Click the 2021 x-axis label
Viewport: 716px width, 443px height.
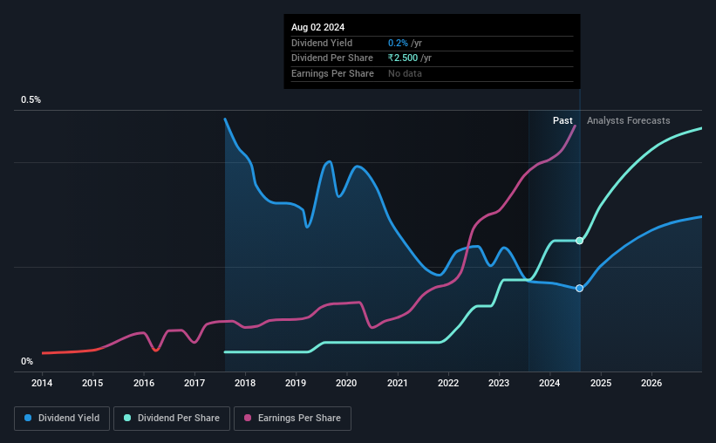coord(398,383)
